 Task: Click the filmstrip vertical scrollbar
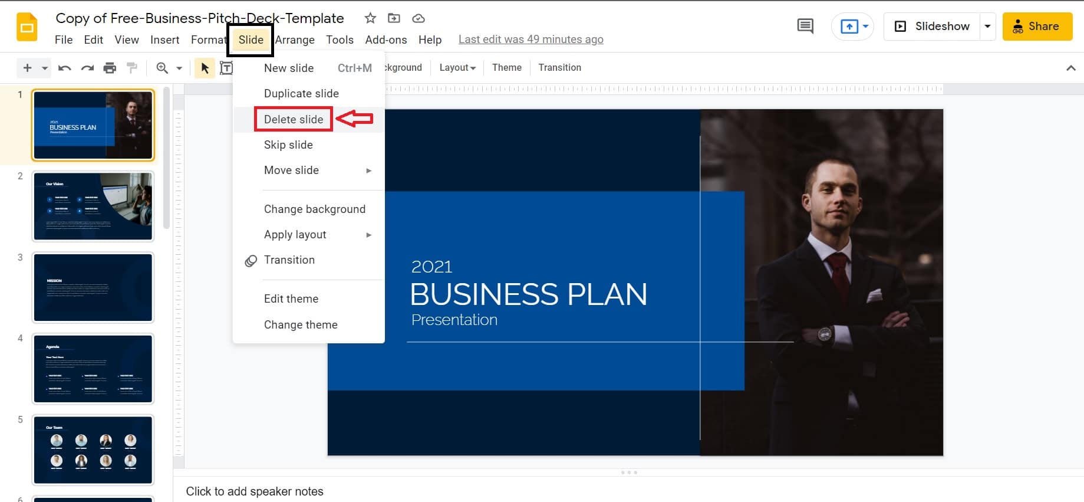[167, 158]
